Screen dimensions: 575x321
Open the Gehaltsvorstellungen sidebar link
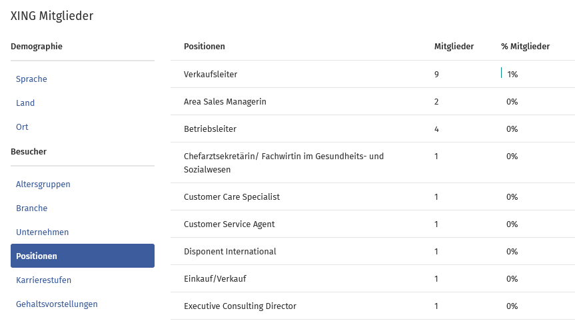pos(57,304)
